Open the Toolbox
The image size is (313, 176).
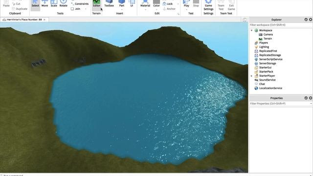pyautogui.click(x=109, y=4)
